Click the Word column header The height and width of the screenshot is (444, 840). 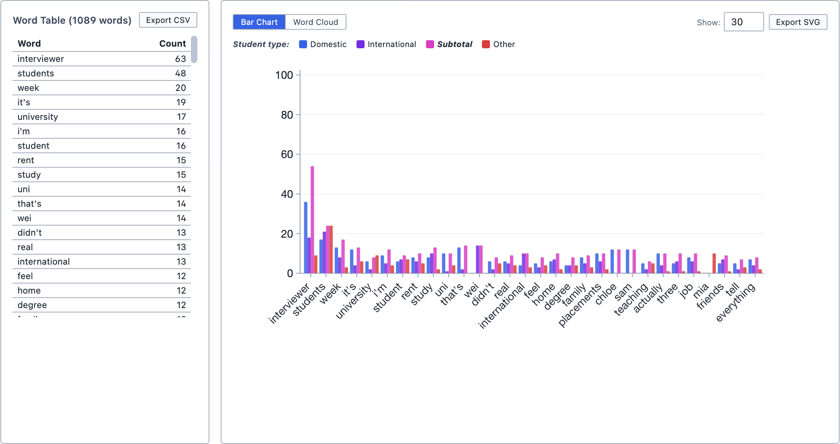coord(29,43)
